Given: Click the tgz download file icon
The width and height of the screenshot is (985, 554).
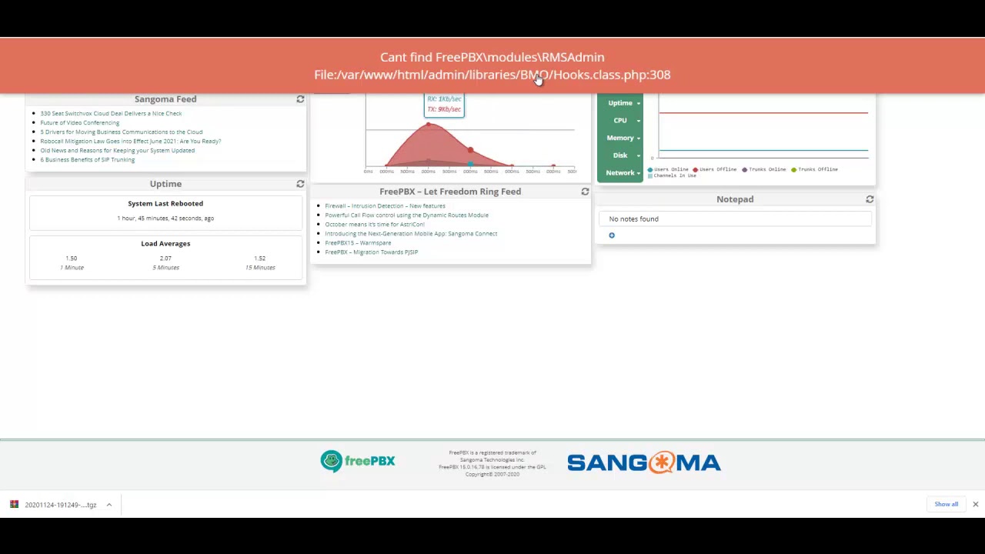Looking at the screenshot, I should click(14, 505).
